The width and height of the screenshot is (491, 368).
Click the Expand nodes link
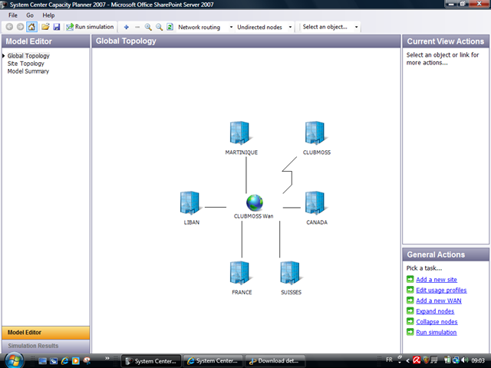435,311
